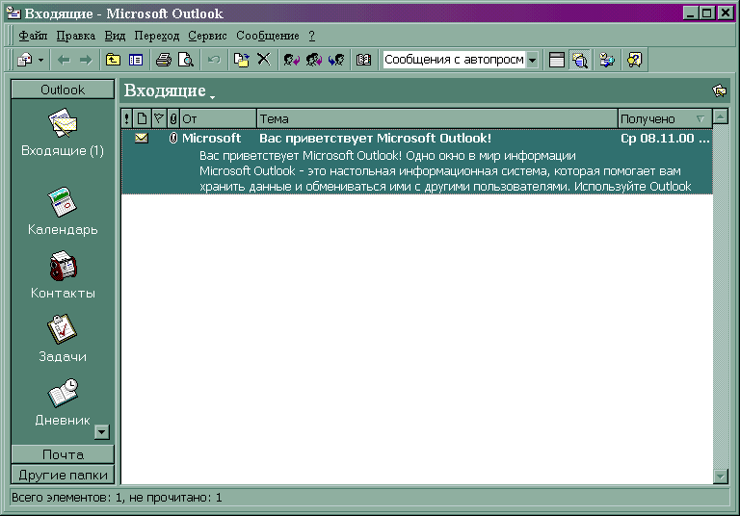
Task: Open the Сообщение menu
Action: (x=268, y=36)
